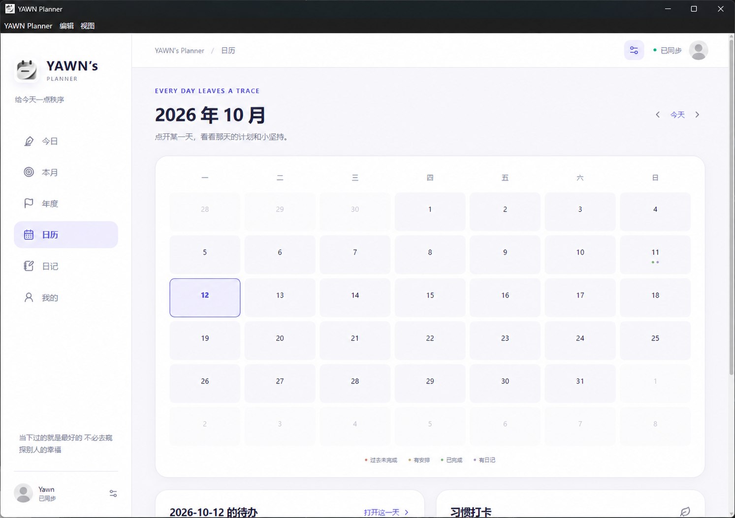The image size is (735, 518).
Task: Advance to next month with right chevron
Action: 697,115
